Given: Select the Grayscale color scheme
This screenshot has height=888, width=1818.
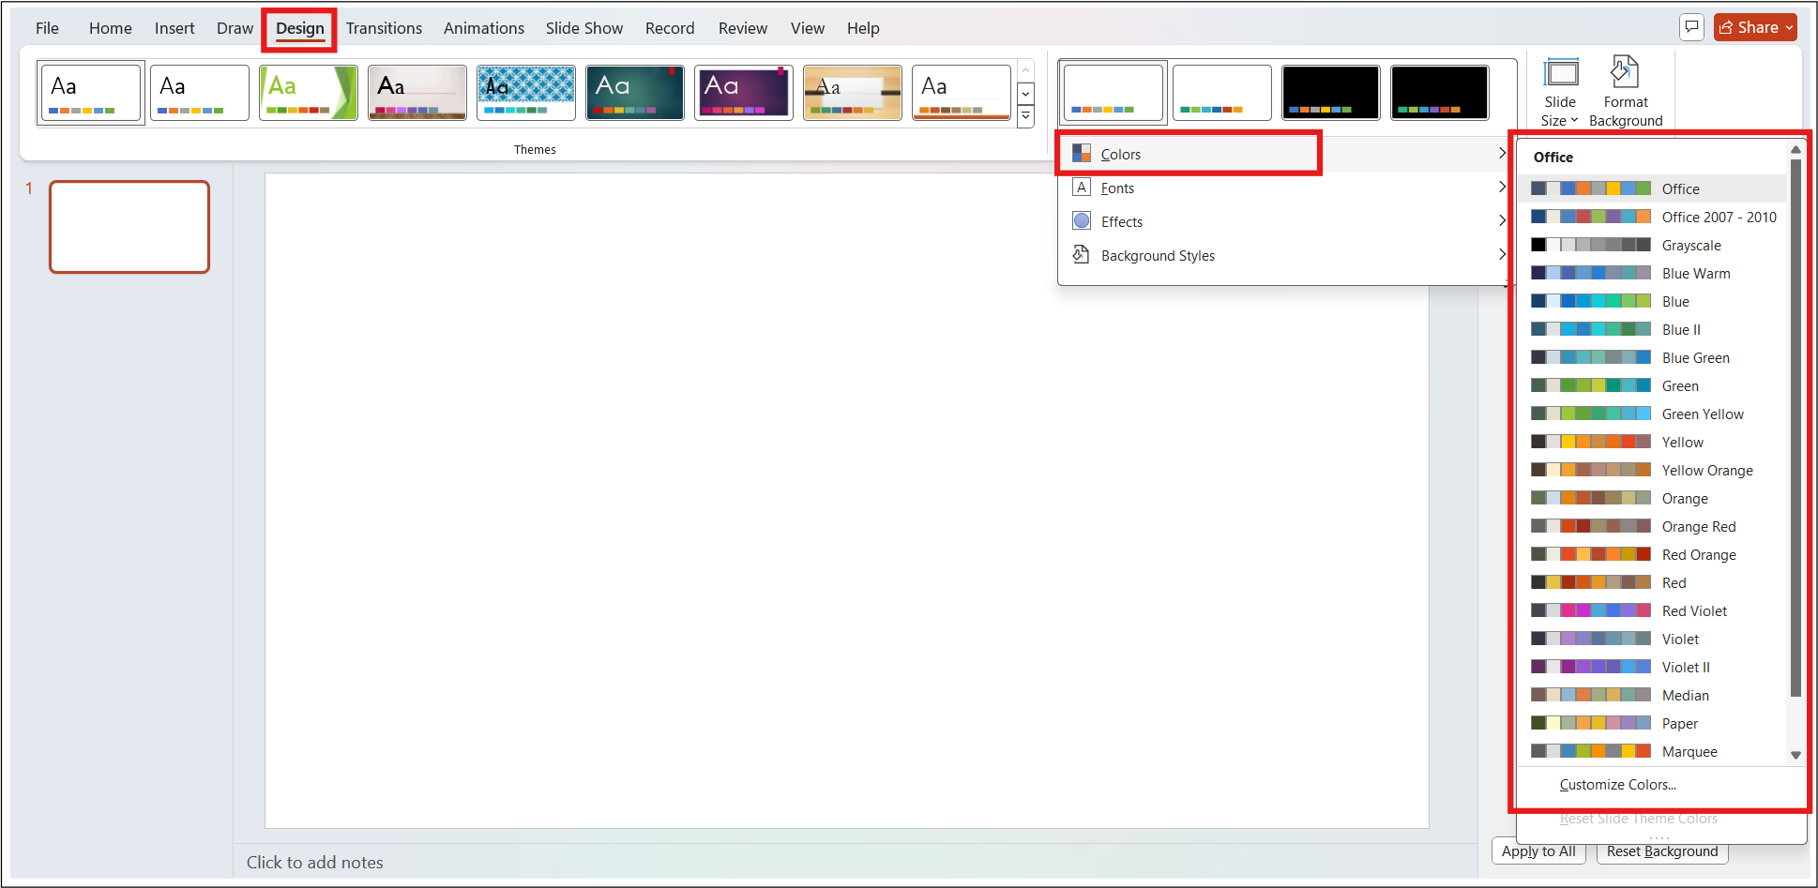Looking at the screenshot, I should point(1691,245).
